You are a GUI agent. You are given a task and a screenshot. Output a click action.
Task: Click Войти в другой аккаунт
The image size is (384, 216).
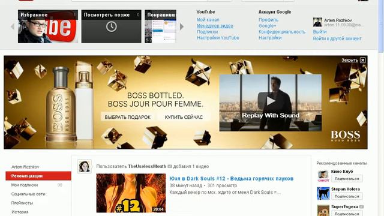pos(337,38)
